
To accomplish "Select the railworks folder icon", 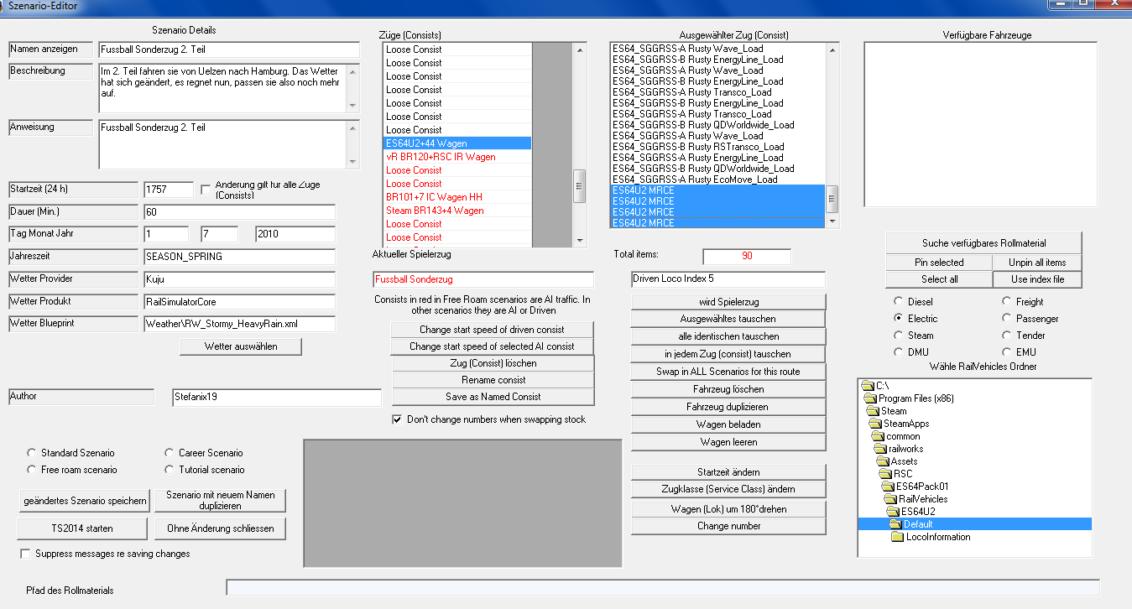I will 880,449.
